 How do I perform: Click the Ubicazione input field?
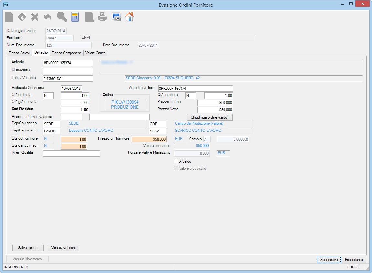[x=68, y=71]
